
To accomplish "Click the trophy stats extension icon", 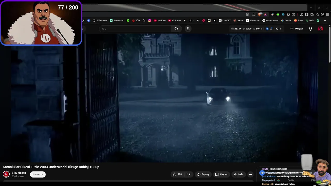I will click(277, 29).
